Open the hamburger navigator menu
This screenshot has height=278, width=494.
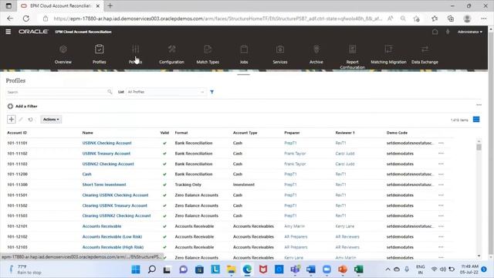(8, 32)
